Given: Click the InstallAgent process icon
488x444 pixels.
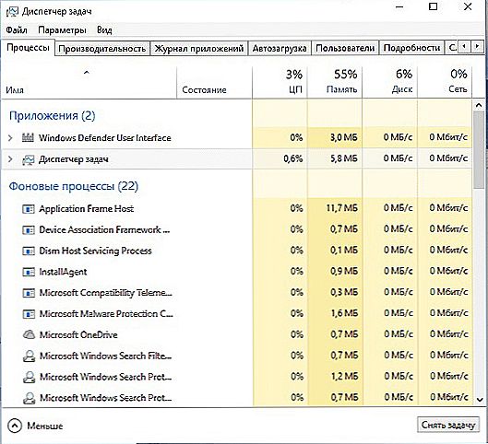Looking at the screenshot, I should [x=29, y=272].
